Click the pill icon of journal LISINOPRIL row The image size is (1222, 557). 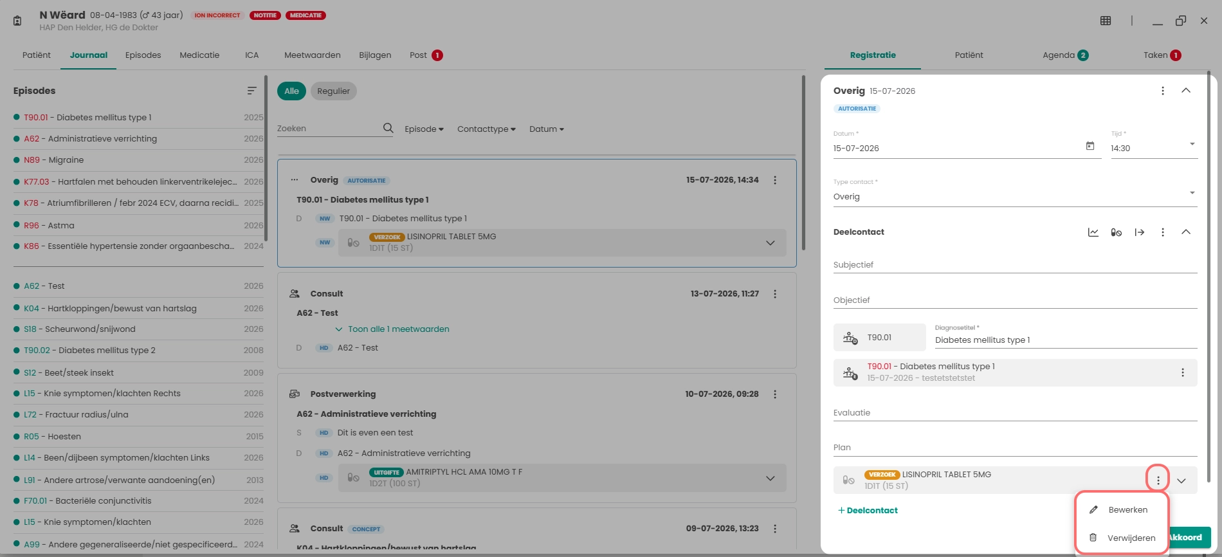coord(353,242)
